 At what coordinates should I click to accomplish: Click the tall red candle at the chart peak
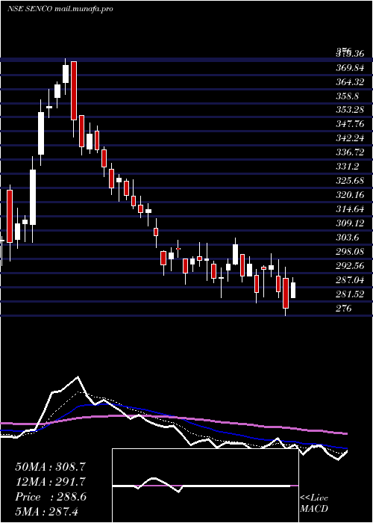(x=74, y=90)
